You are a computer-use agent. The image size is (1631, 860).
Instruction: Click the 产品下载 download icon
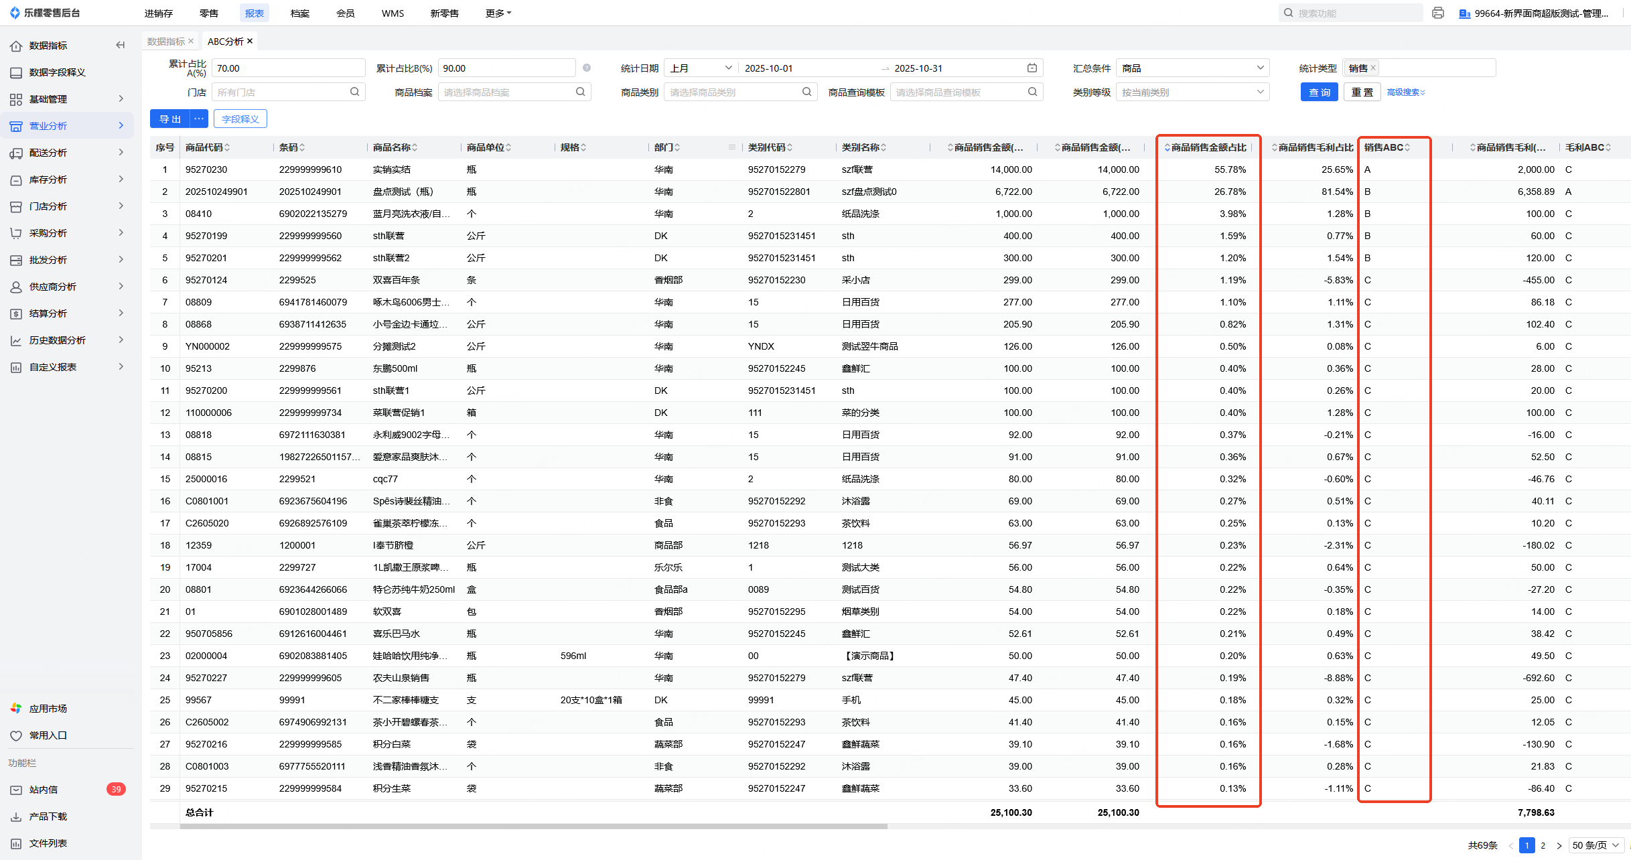pyautogui.click(x=16, y=816)
